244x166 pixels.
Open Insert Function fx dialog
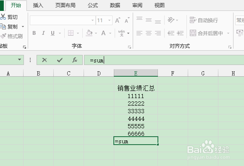(75, 60)
